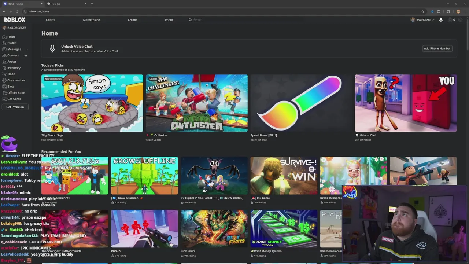Open the Speed Draw rainbow brush thumbnail
This screenshot has height=264, width=469.
301,103
